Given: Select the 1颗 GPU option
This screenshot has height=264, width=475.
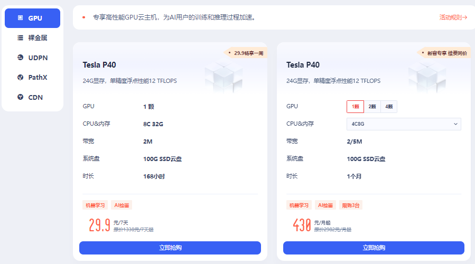Looking at the screenshot, I should point(355,107).
